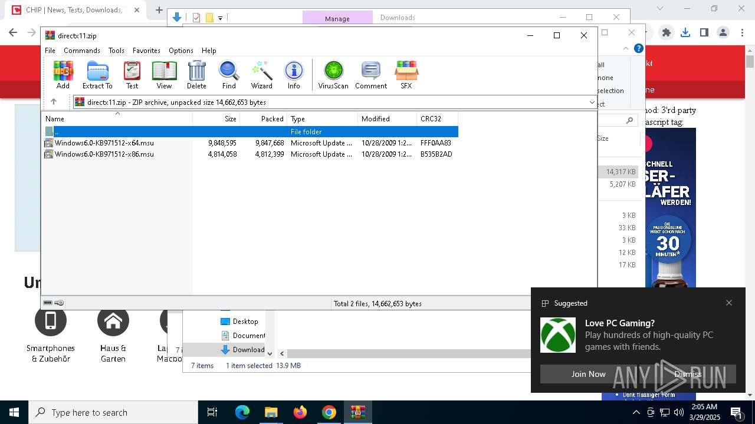Viewport: 755px width, 424px height.
Task: Open the Commands menu
Action: 82,51
